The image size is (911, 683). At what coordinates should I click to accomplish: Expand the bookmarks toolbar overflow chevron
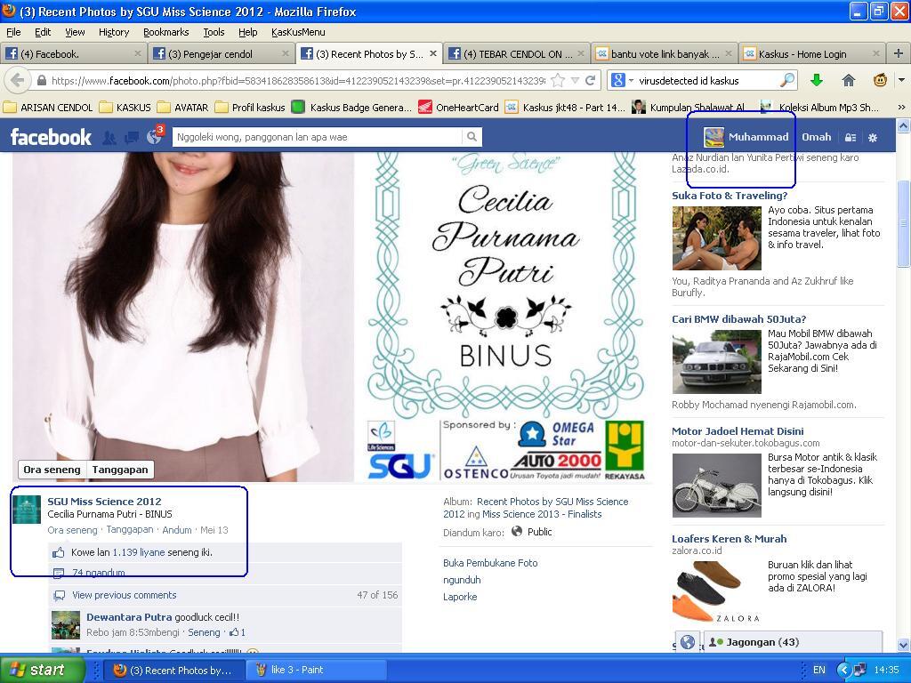pos(900,108)
